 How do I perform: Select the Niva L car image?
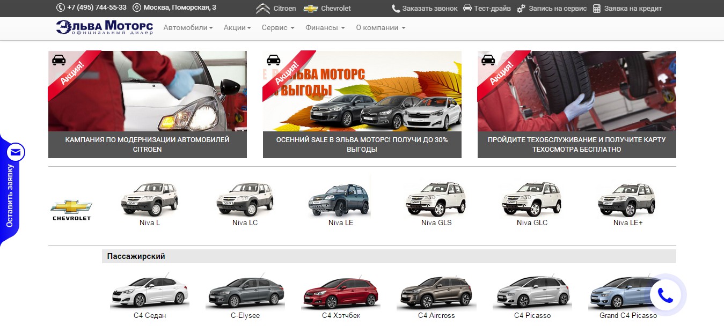pyautogui.click(x=150, y=199)
